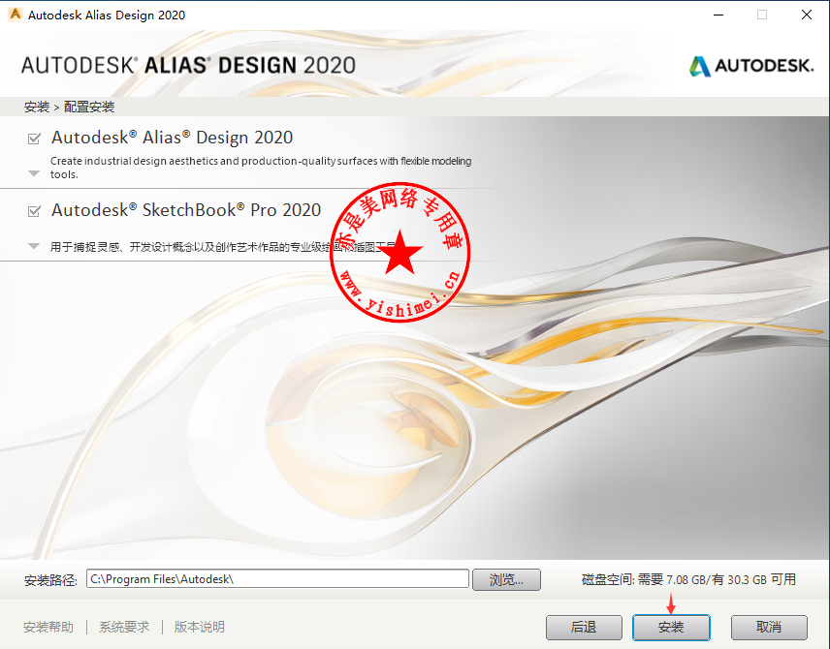830x649 pixels.
Task: Expand SketchBook Pro 2020 configuration options
Action: (34, 246)
